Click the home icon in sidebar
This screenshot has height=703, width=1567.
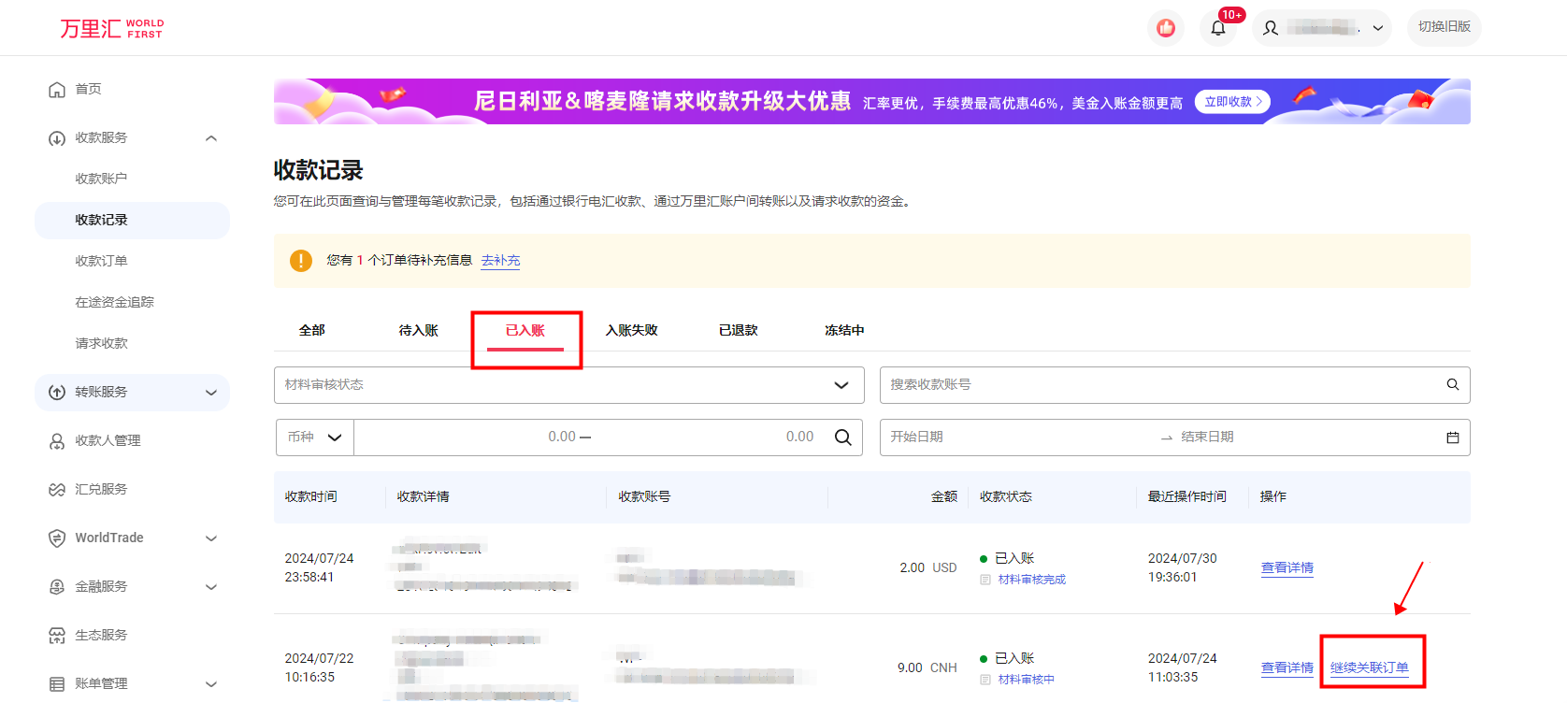point(57,90)
